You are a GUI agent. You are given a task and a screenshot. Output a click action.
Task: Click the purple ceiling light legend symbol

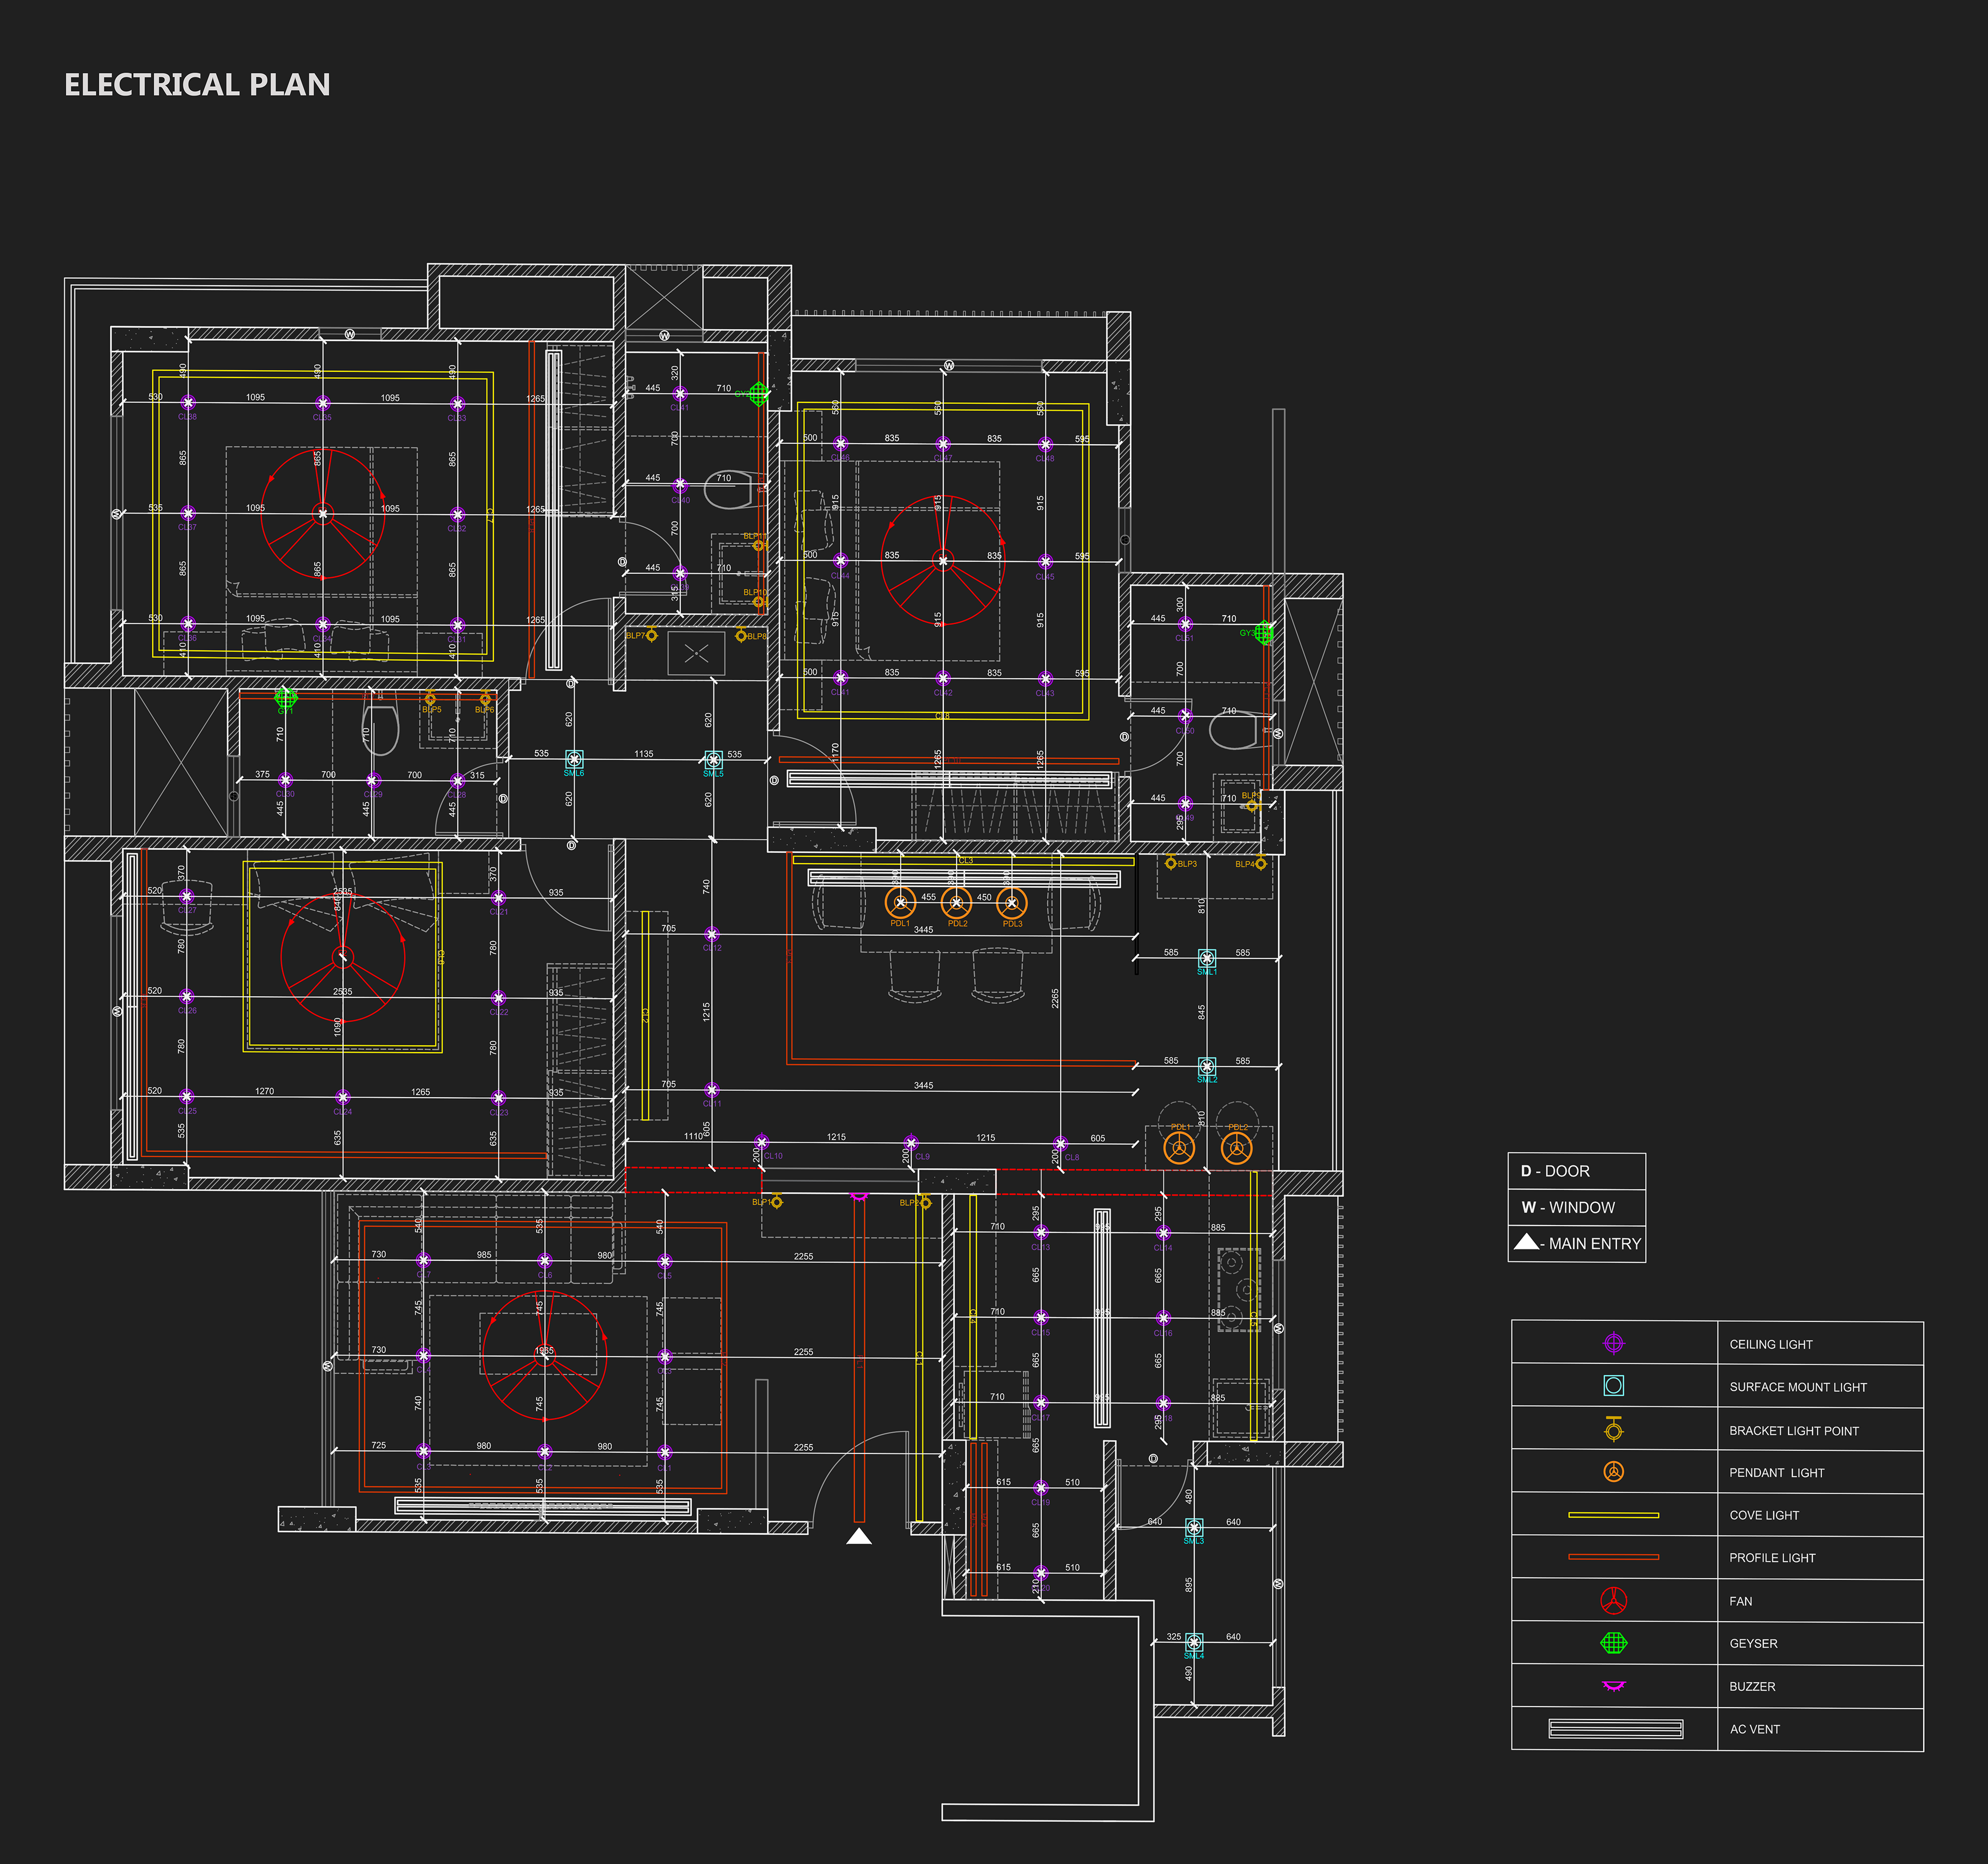pos(1613,1344)
